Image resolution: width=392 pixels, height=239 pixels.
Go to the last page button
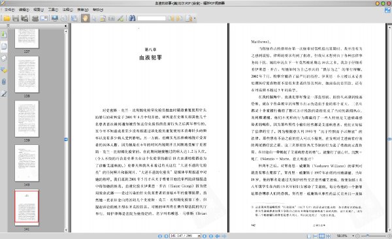(x=211, y=236)
